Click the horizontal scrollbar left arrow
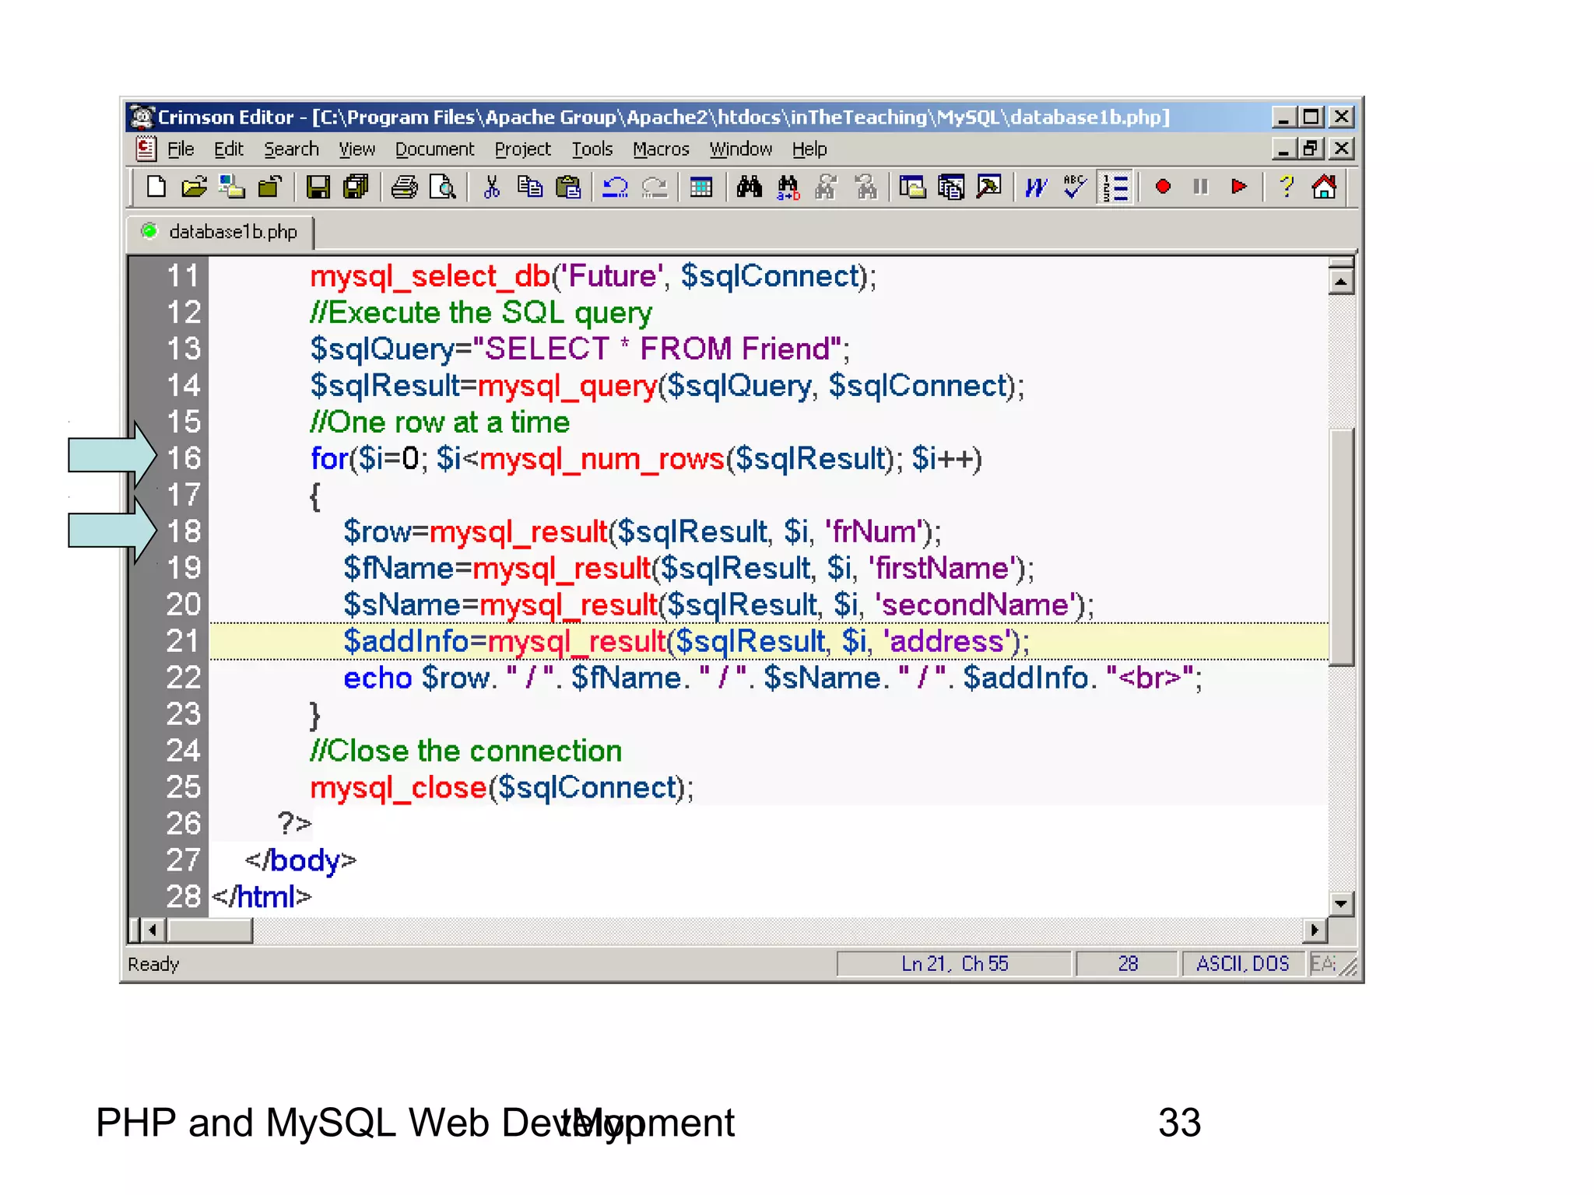This screenshot has height=1195, width=1594. click(x=153, y=930)
